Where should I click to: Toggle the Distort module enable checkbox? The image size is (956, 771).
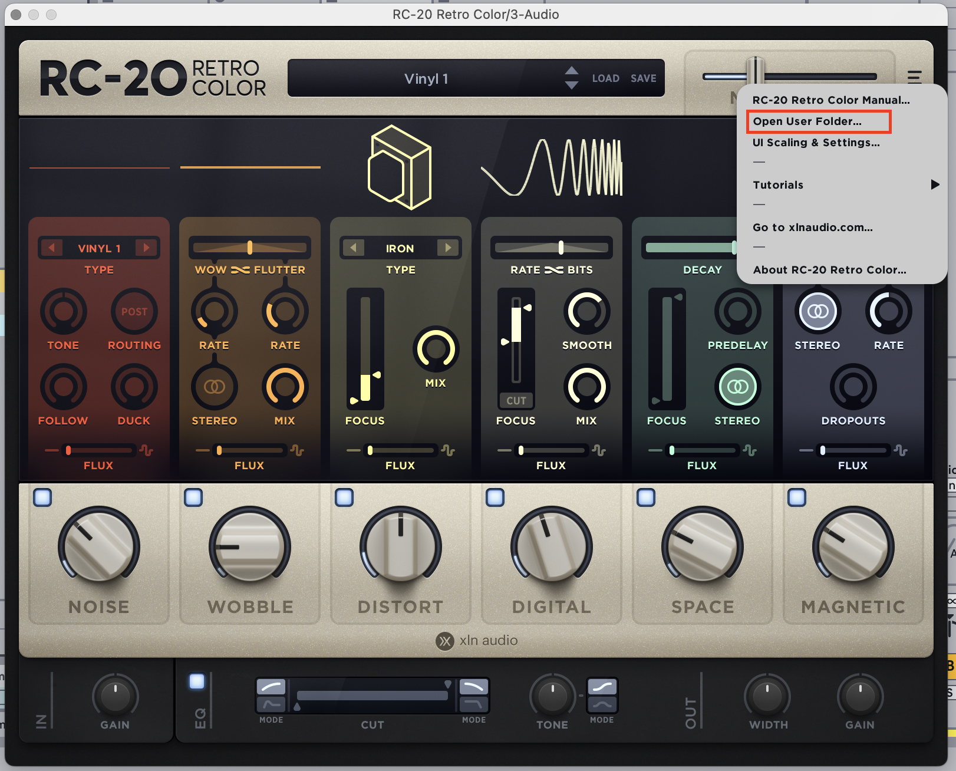pyautogui.click(x=344, y=497)
